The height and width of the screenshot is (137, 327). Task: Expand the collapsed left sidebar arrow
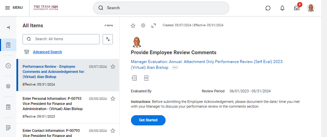[8, 27]
